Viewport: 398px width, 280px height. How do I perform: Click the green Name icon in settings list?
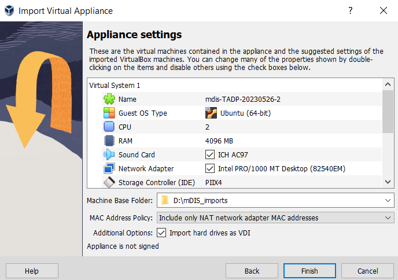click(x=109, y=99)
